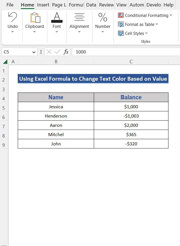Open the Name Box dropdown arrow
The image size is (180, 246).
[x=34, y=52]
